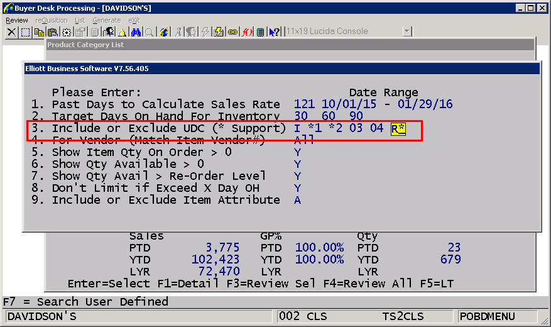This screenshot has height=327, width=551.
Task: Click the UDC value 03
Action: point(356,128)
